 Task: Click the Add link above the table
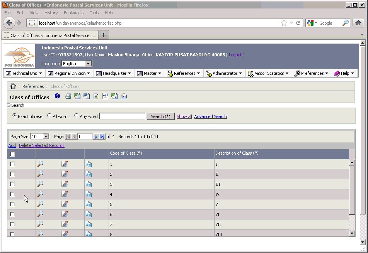click(x=12, y=145)
